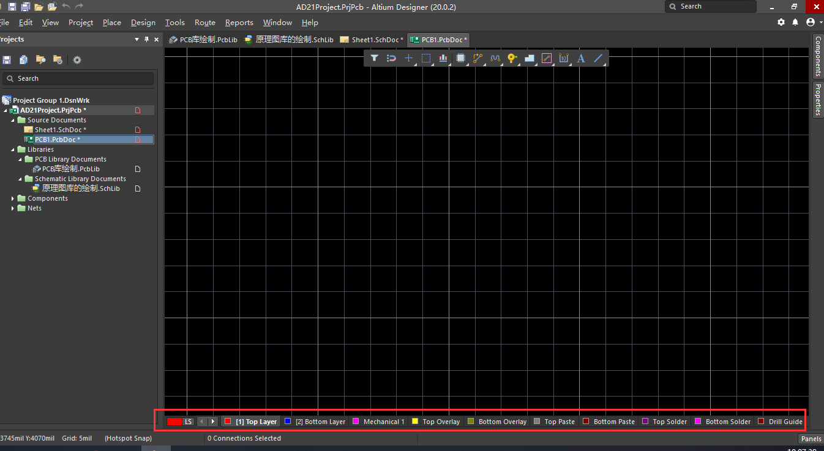This screenshot has width=824, height=451.
Task: Select the Drill Guide layer tab
Action: point(780,421)
